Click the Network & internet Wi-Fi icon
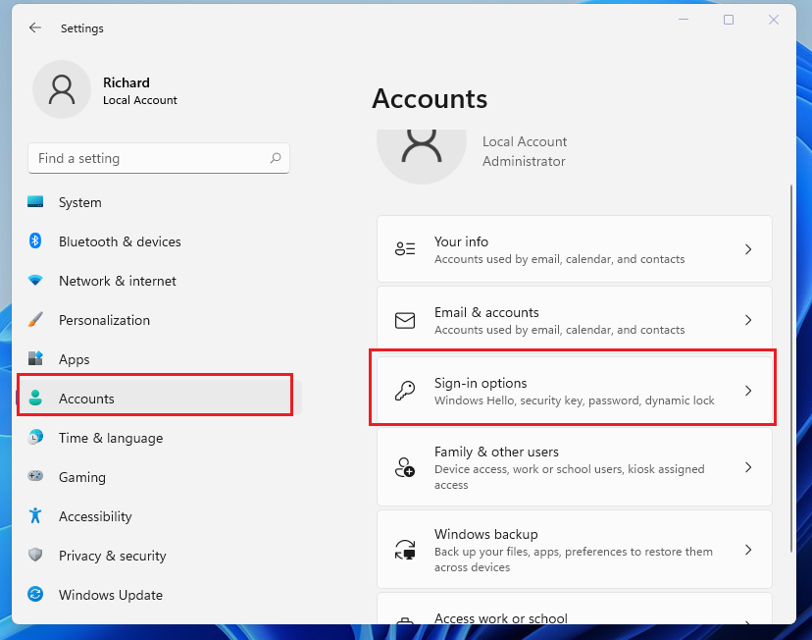This screenshot has width=812, height=640. pyautogui.click(x=35, y=281)
